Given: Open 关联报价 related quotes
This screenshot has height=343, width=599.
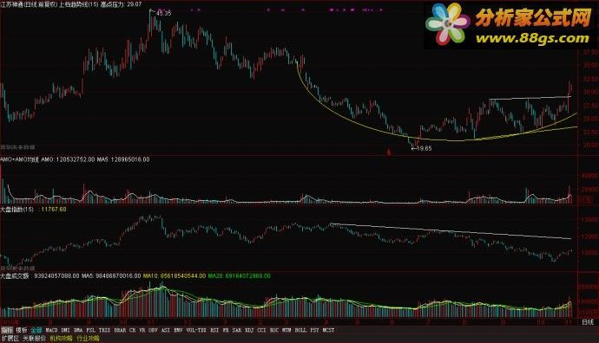Looking at the screenshot, I should pyautogui.click(x=34, y=339).
